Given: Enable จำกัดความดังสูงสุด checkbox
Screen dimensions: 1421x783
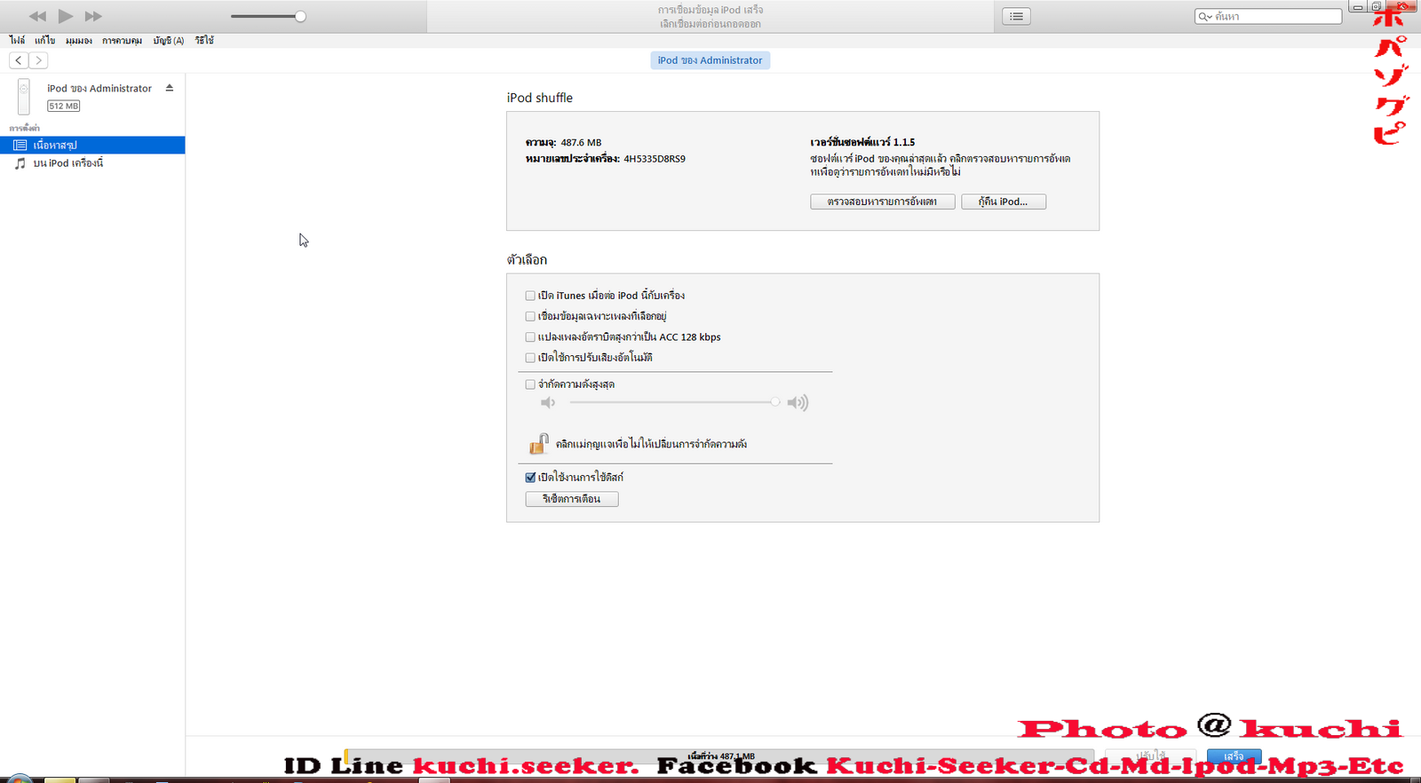Looking at the screenshot, I should click(x=530, y=384).
